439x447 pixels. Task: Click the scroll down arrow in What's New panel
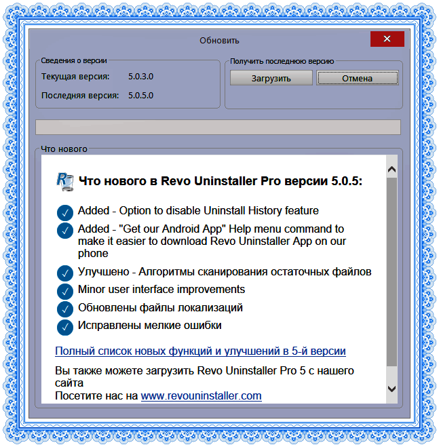tap(392, 389)
